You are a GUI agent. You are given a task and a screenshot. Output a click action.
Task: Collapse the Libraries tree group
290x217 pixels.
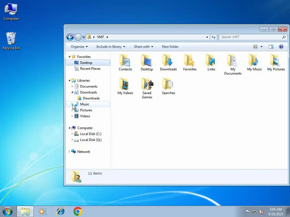pos(70,81)
